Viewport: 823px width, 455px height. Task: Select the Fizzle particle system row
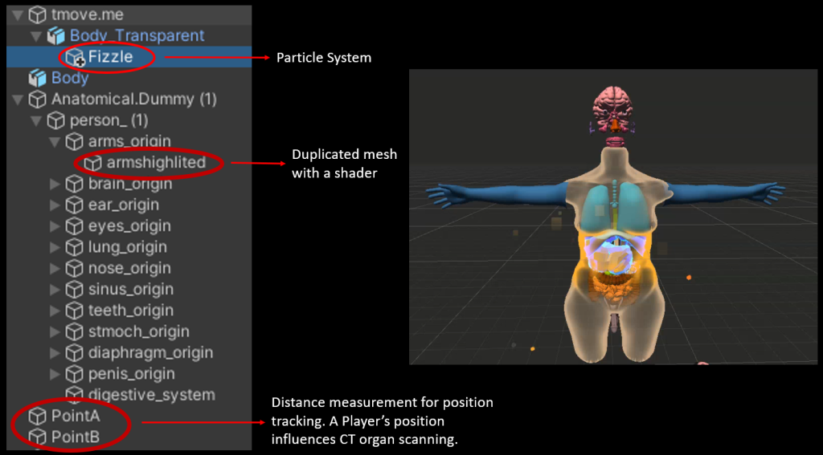[x=129, y=57]
